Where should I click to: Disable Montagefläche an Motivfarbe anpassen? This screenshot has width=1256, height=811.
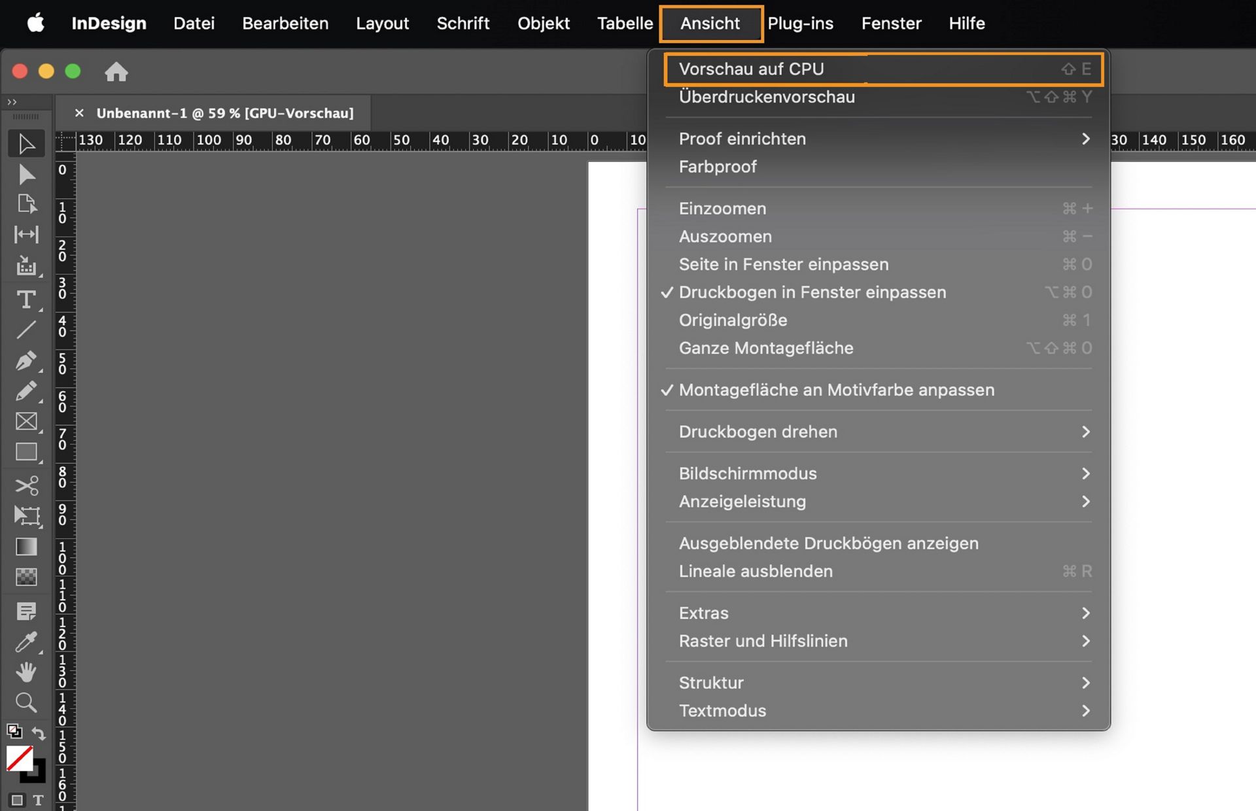(x=837, y=390)
